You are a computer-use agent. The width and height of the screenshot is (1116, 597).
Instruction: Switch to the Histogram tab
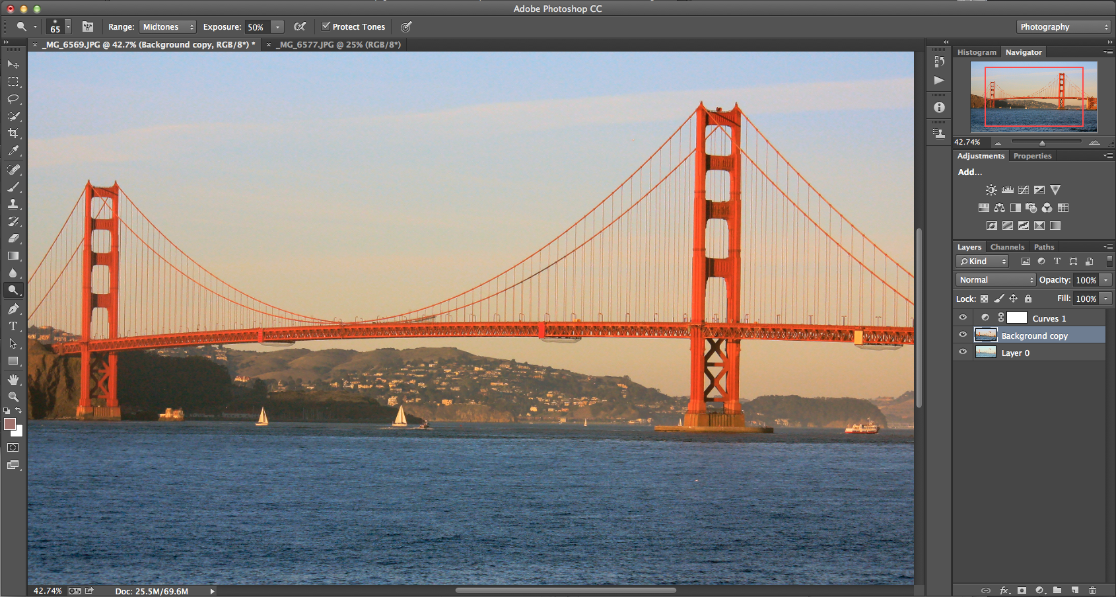pos(977,52)
